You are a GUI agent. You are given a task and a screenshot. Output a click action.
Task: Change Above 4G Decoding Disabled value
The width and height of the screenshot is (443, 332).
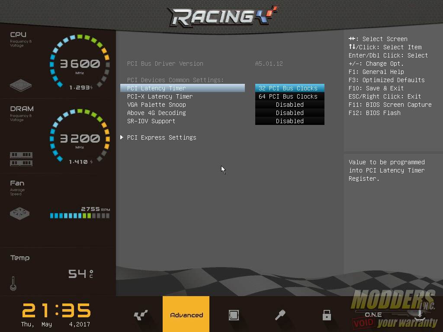click(289, 113)
